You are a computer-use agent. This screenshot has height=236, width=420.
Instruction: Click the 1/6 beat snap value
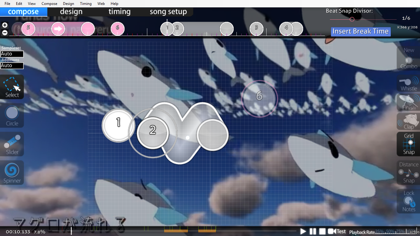[x=406, y=18]
